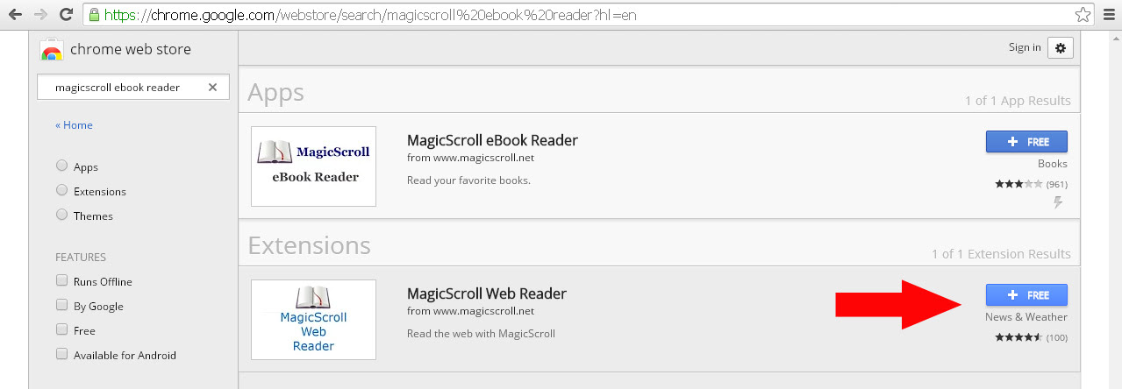Click the Chrome Web Store logo
This screenshot has height=389, width=1122.
click(52, 50)
